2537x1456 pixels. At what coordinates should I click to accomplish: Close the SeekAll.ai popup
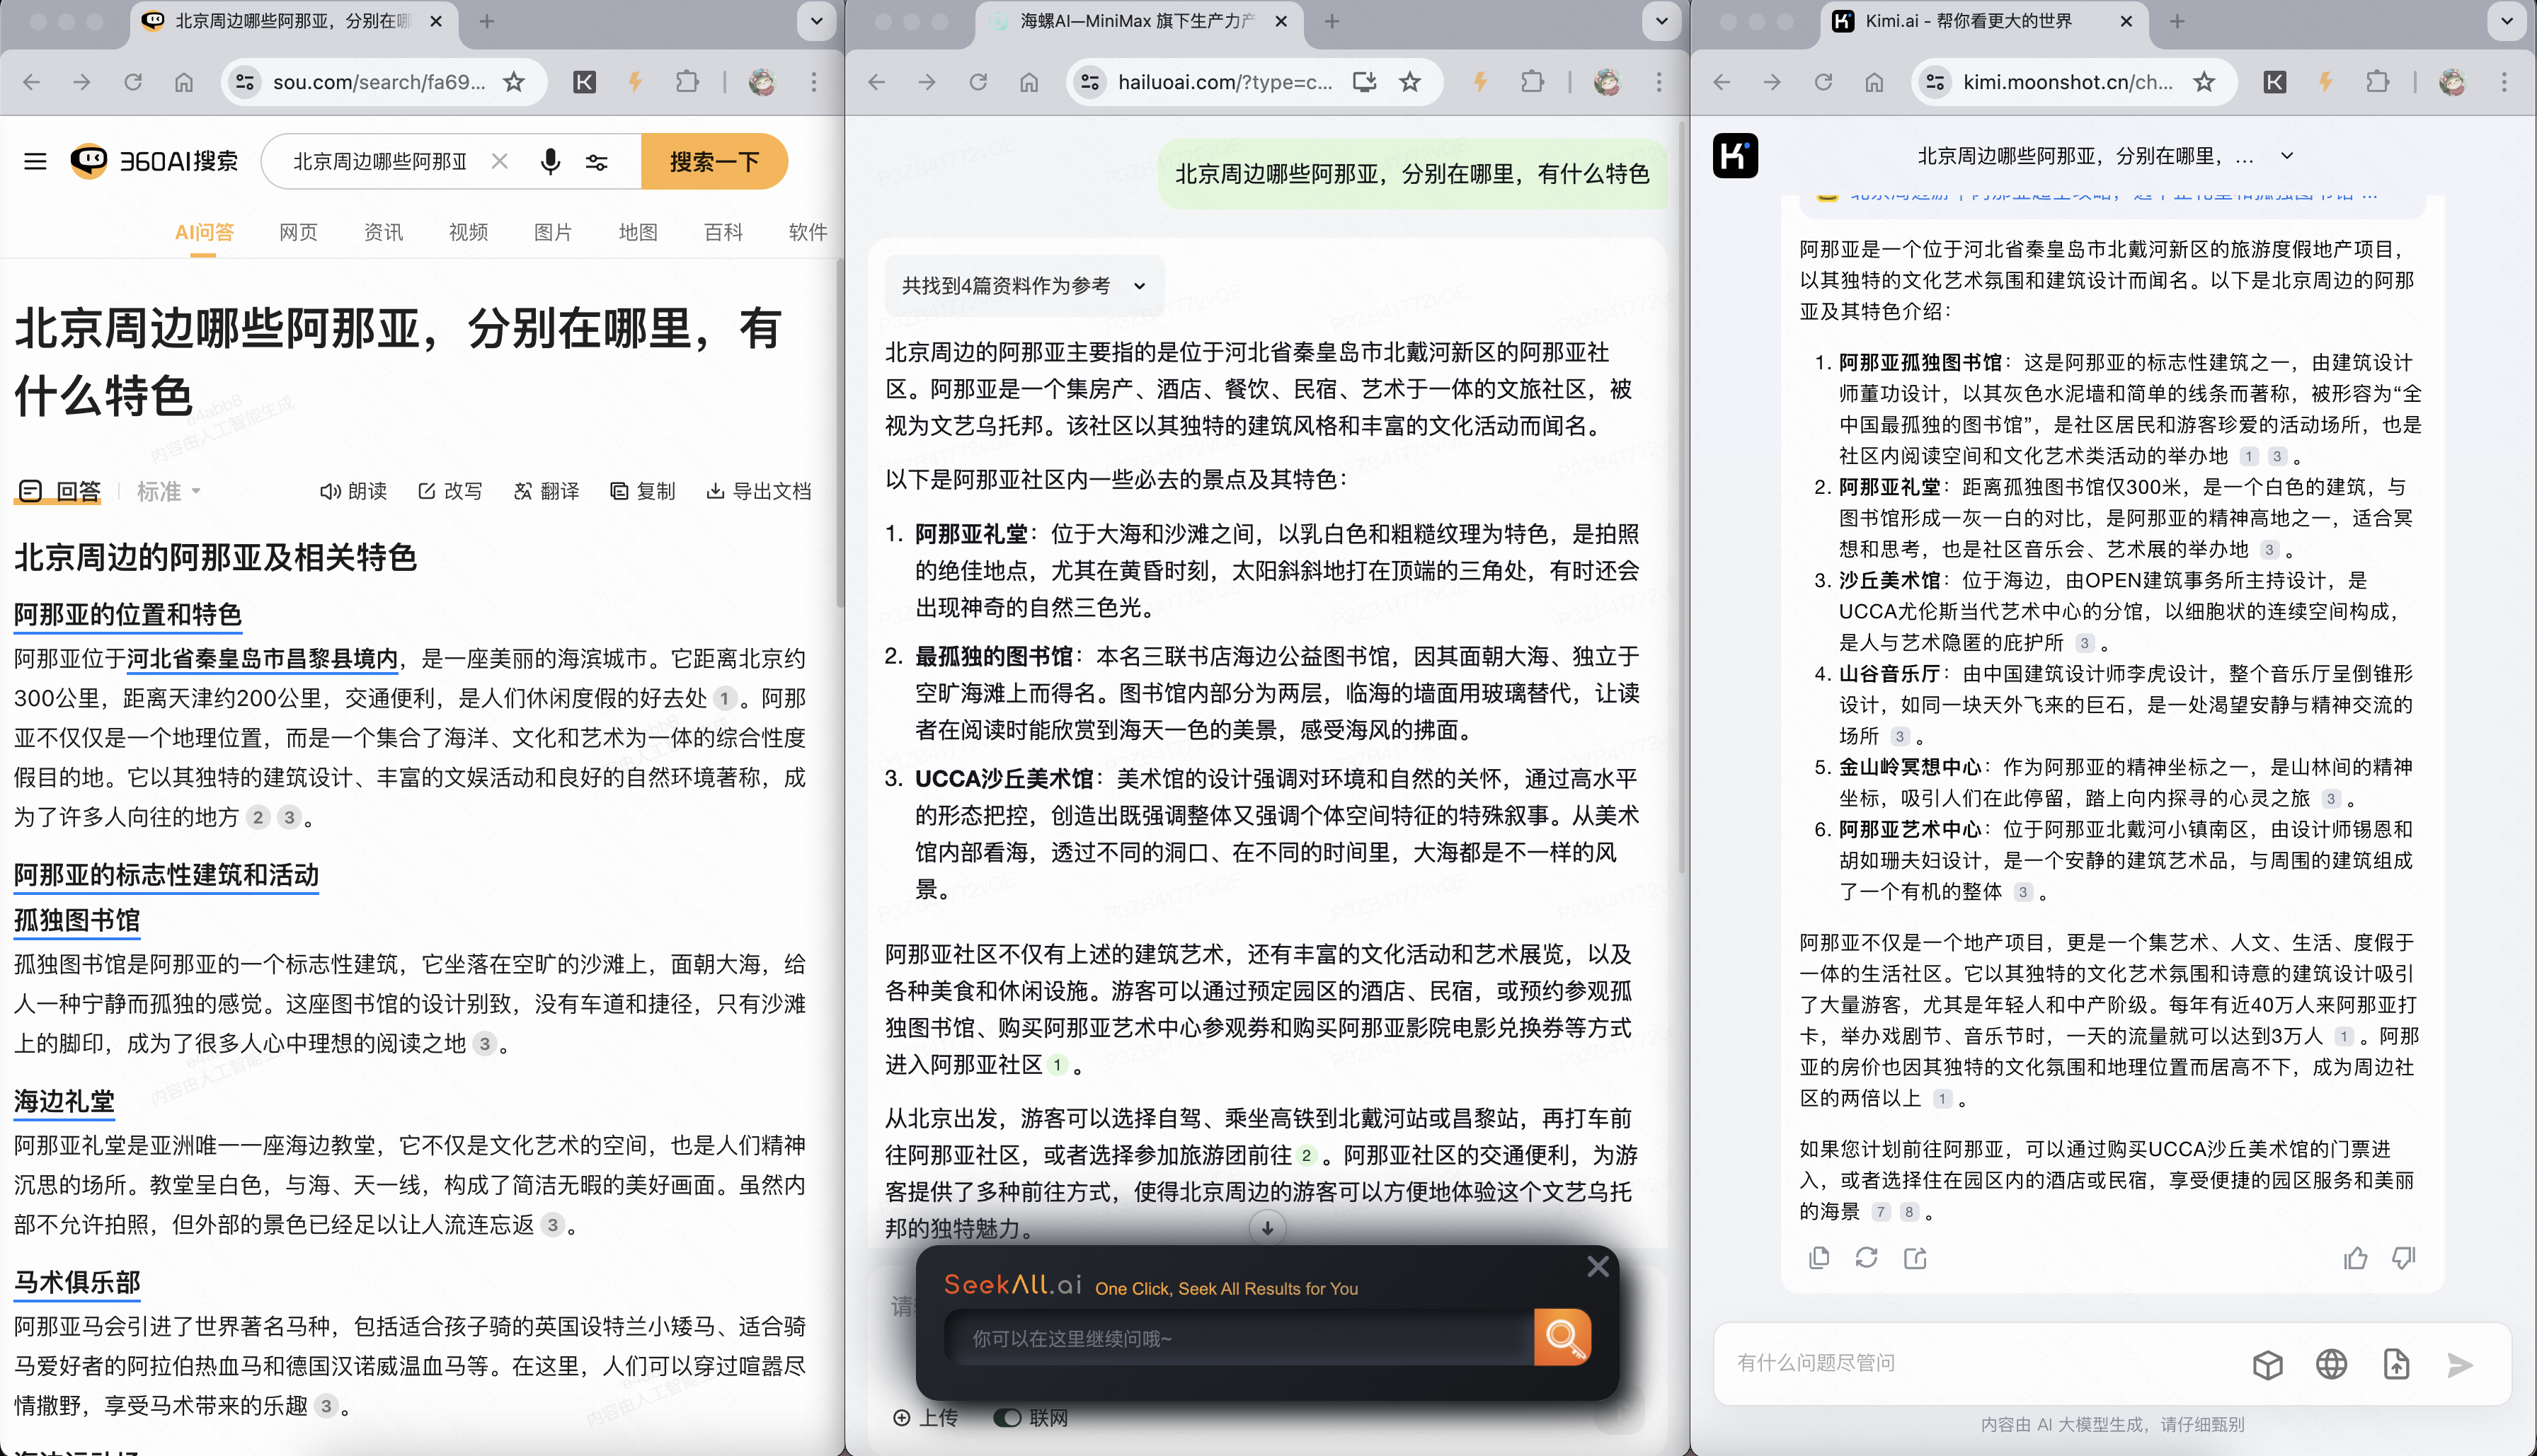click(x=1598, y=1267)
